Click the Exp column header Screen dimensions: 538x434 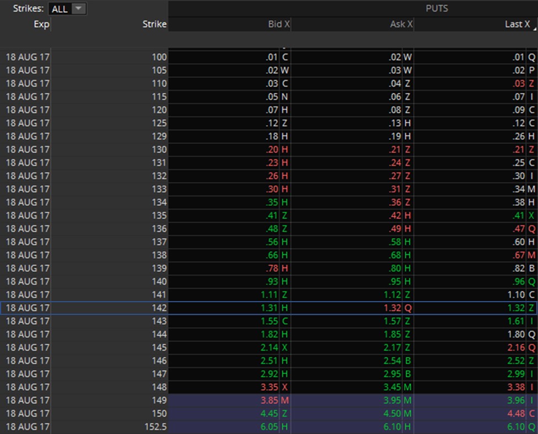pyautogui.click(x=41, y=24)
